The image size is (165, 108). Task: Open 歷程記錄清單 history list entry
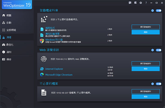pos(53,34)
